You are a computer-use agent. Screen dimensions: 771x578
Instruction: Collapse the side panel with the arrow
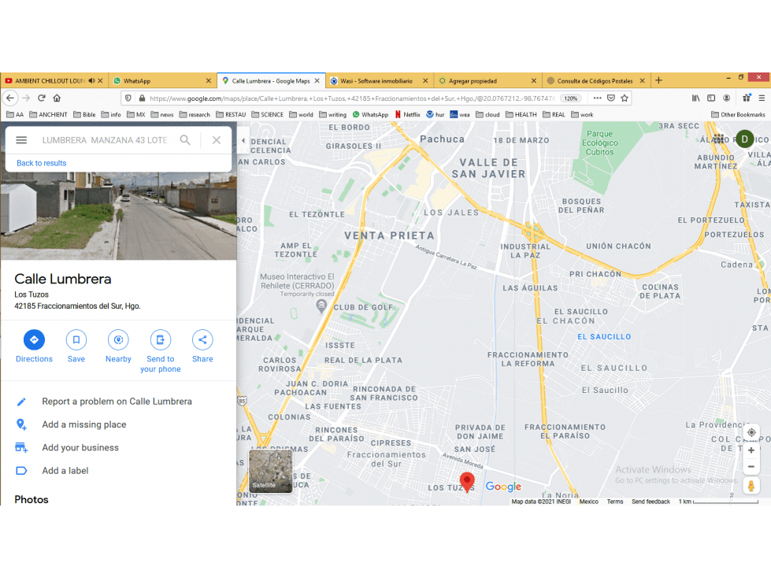tap(243, 141)
